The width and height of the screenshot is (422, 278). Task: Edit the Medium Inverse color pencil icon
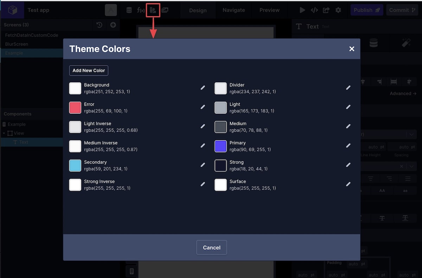point(203,145)
